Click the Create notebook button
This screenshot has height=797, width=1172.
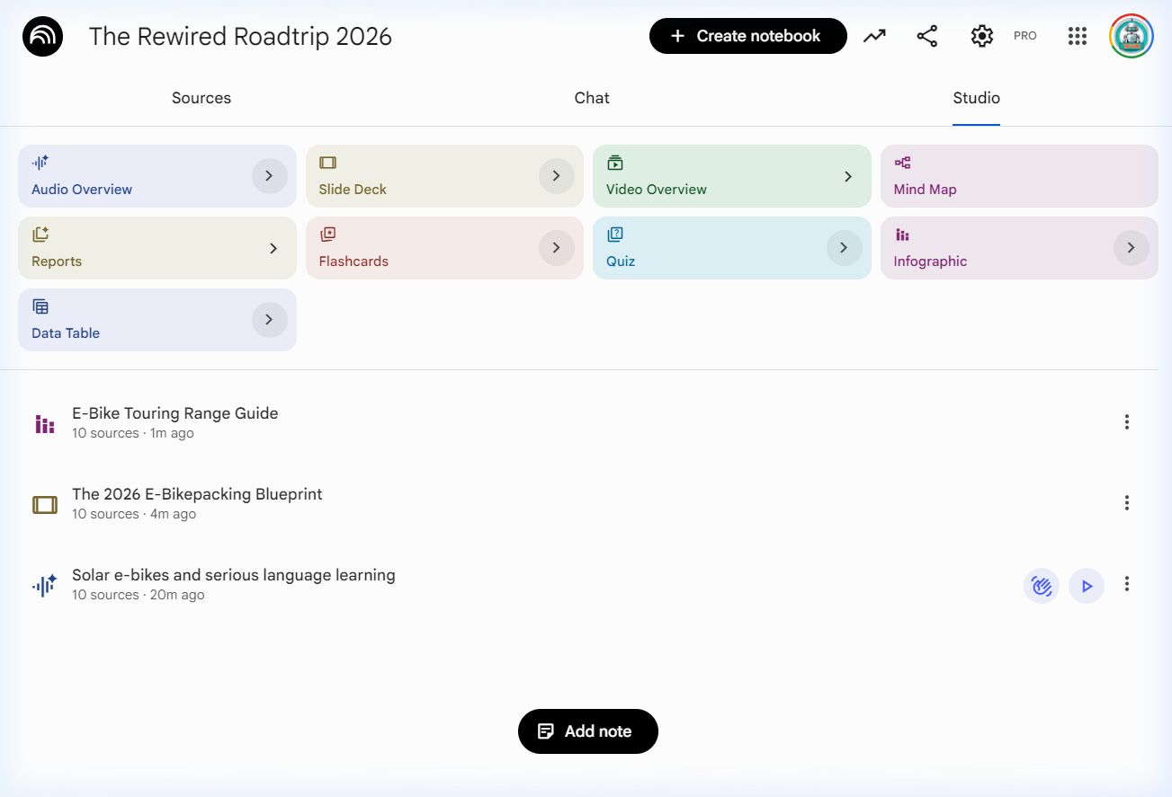point(747,36)
